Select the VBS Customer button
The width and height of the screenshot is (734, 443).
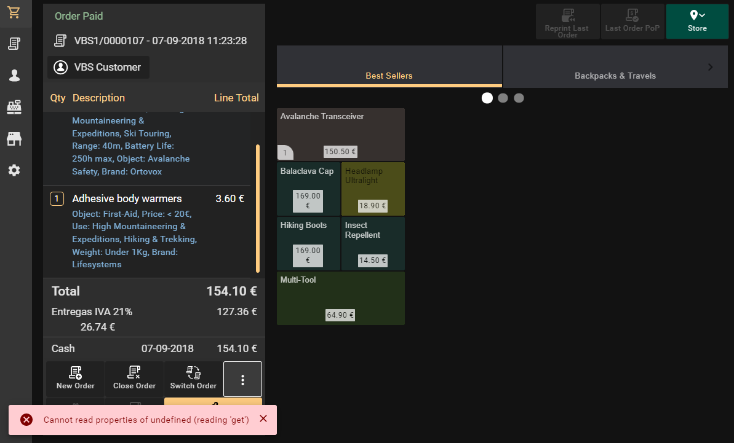98,68
